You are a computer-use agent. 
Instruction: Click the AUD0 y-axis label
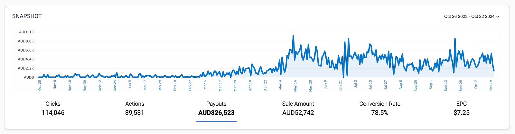pos(29,77)
